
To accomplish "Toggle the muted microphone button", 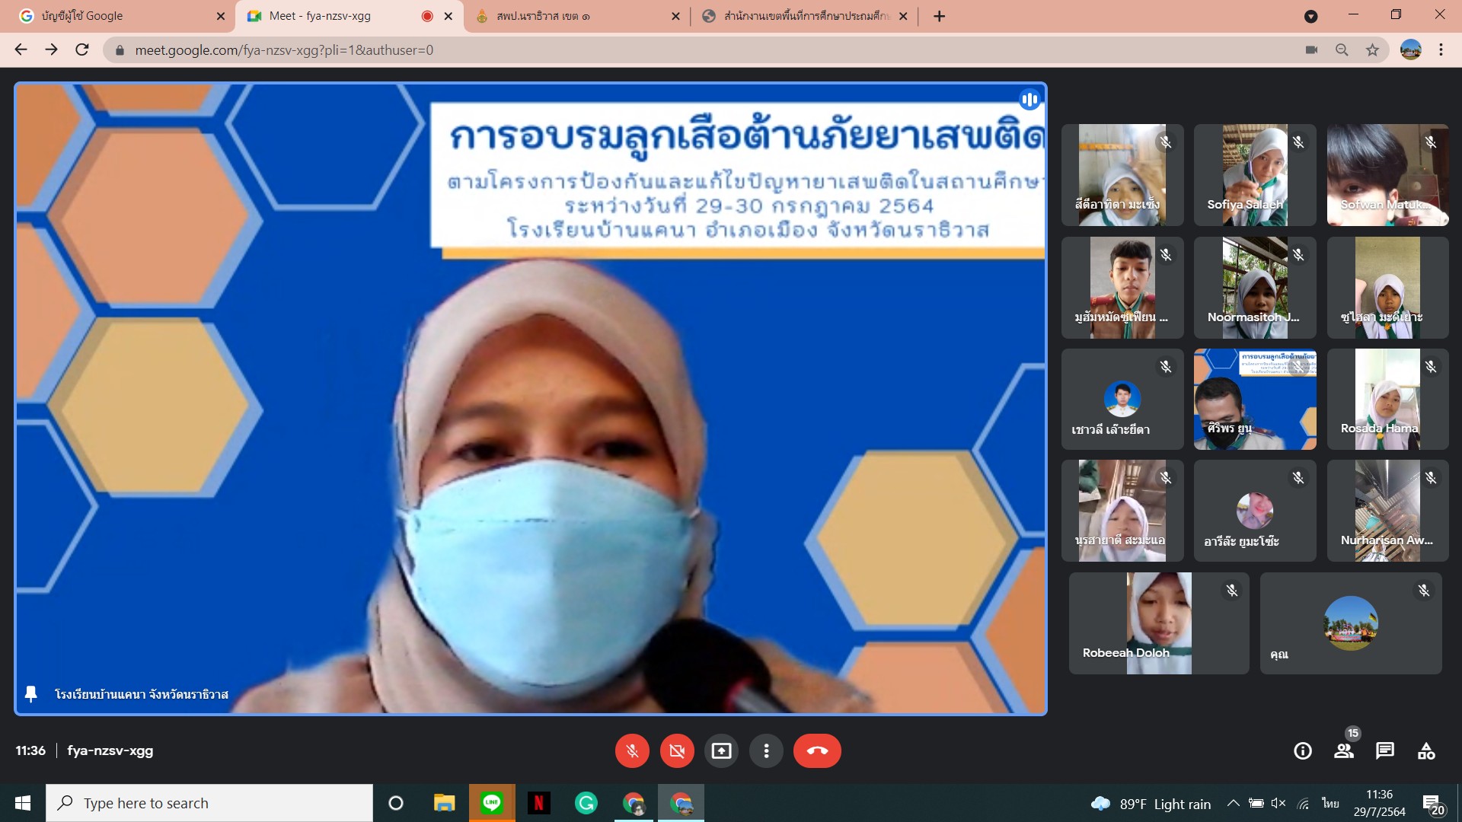I will coord(632,751).
